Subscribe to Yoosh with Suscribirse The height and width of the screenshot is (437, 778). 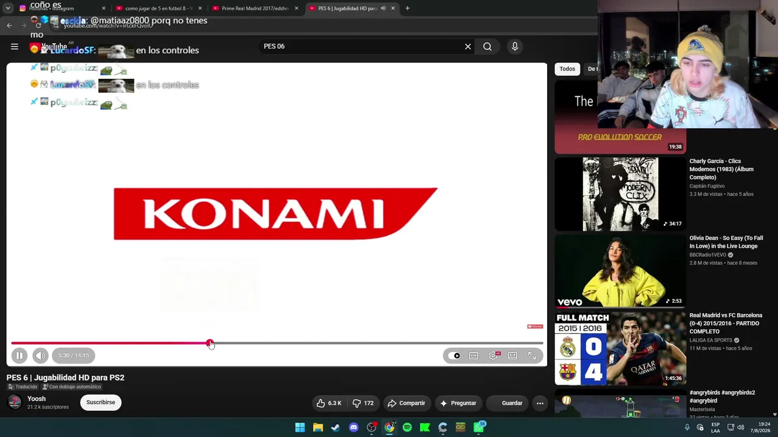pos(101,402)
